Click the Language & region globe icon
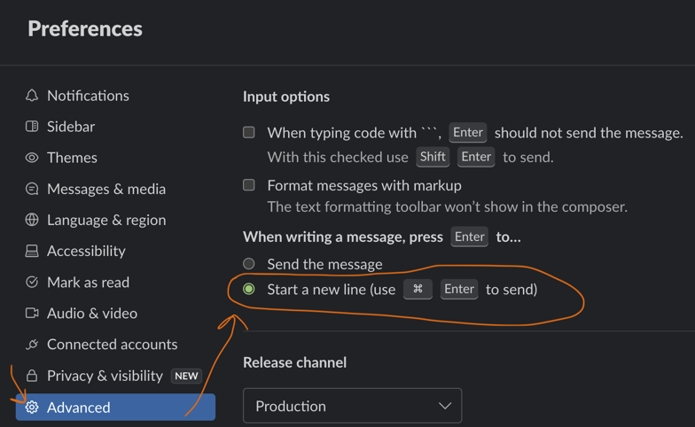This screenshot has width=695, height=427. click(x=32, y=220)
